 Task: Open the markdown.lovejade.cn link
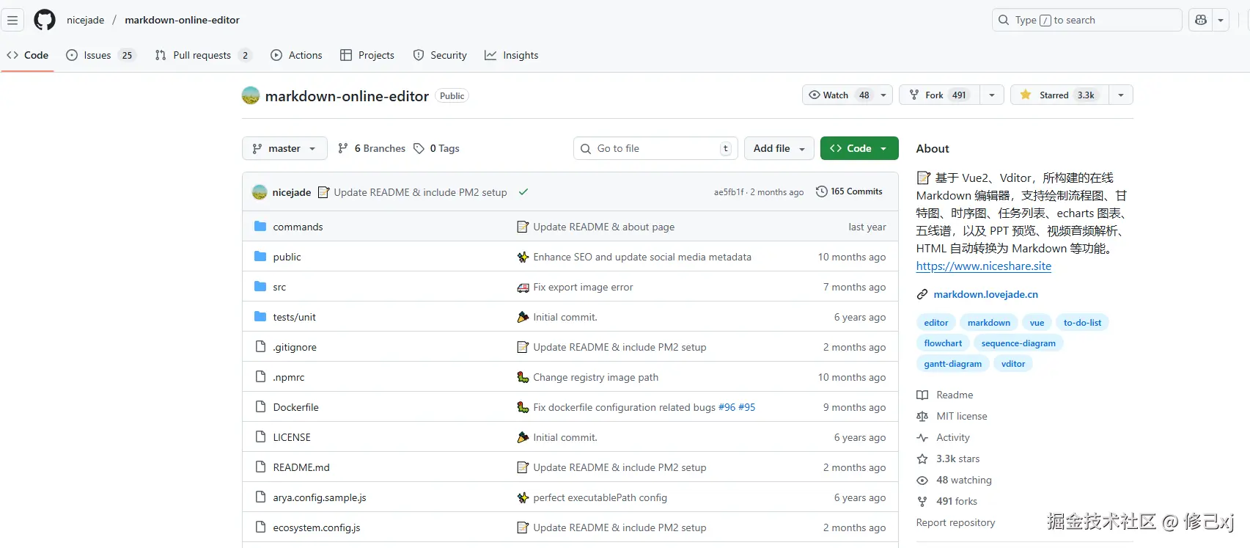coord(985,294)
